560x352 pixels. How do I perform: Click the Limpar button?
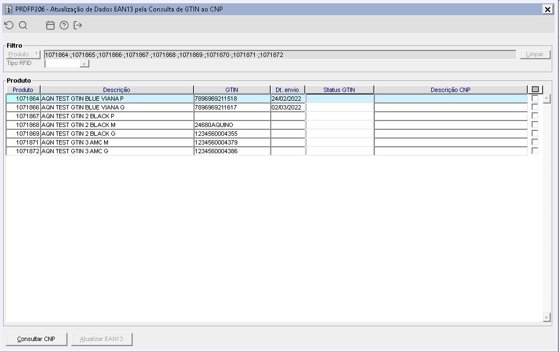(x=535, y=55)
